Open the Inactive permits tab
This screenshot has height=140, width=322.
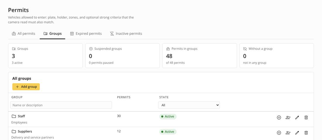[126, 33]
